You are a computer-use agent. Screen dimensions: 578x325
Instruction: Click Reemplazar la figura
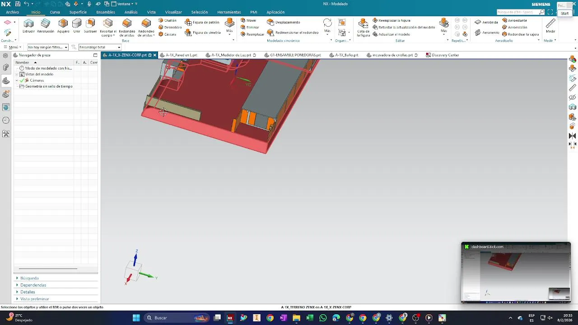(391, 20)
